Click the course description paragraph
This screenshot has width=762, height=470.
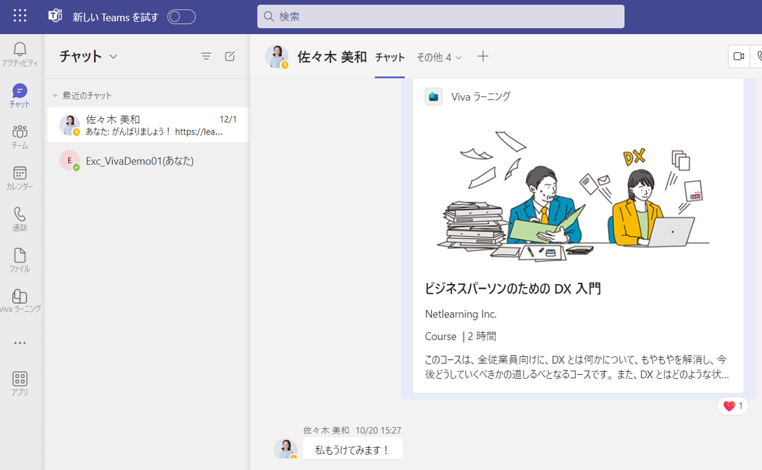[577, 367]
